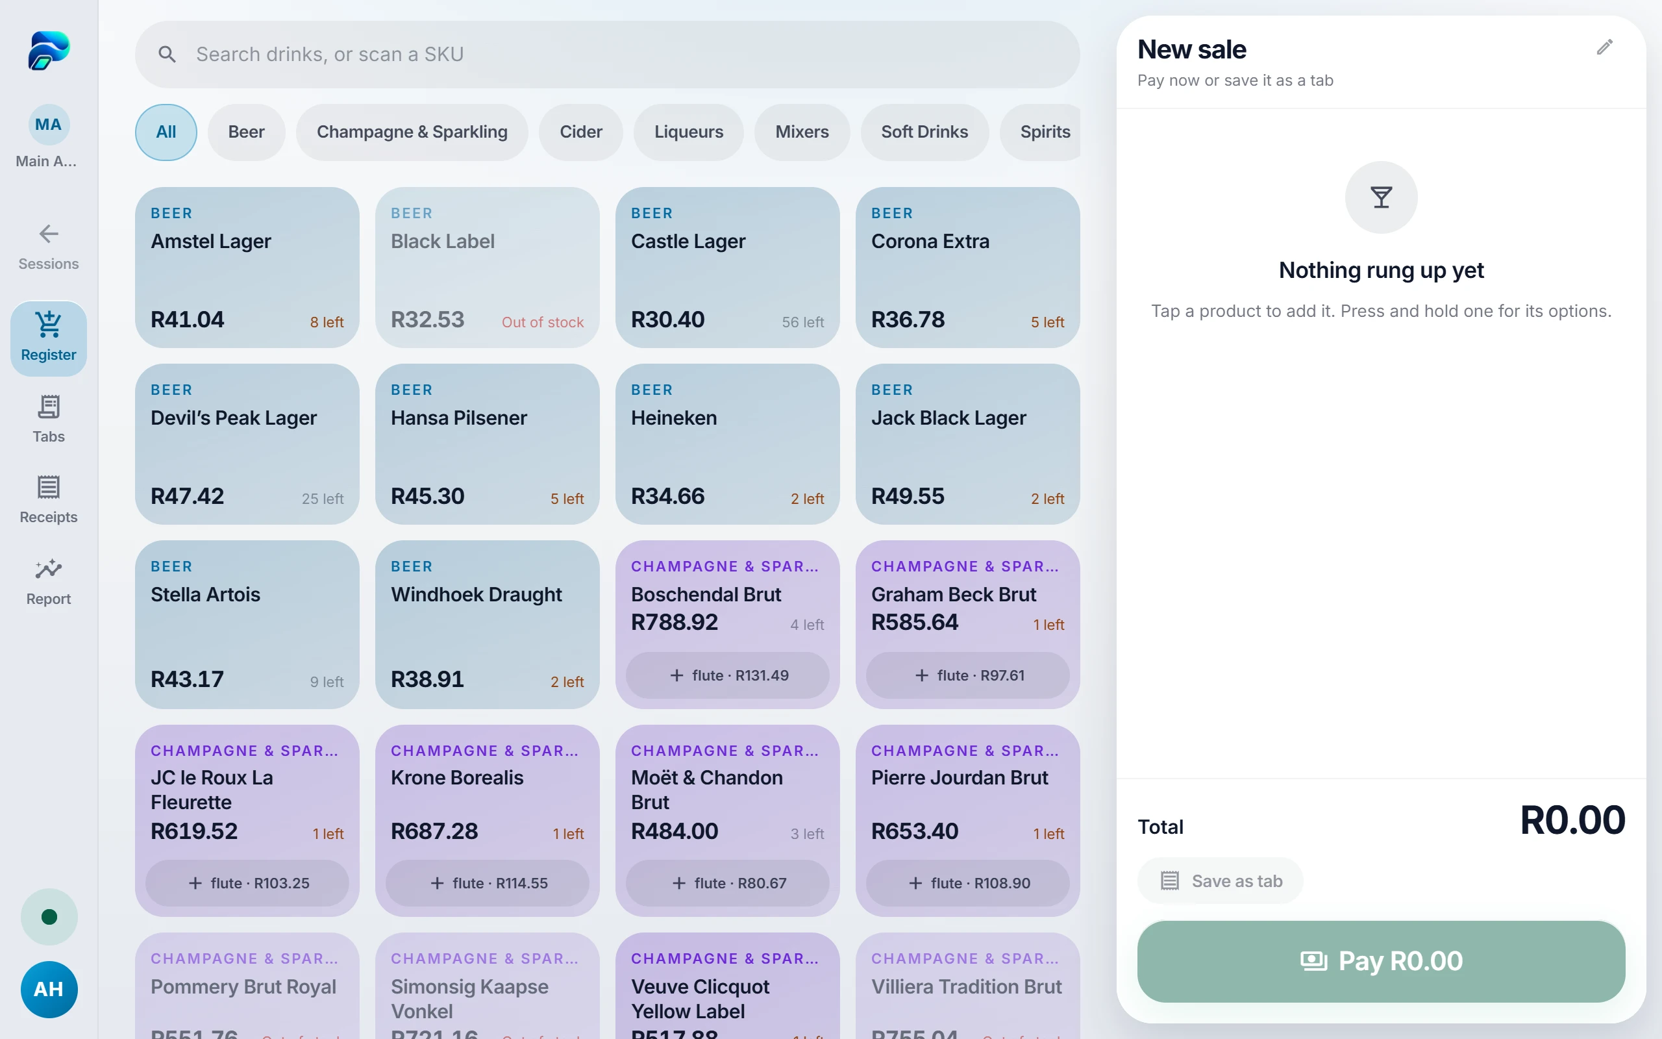This screenshot has width=1662, height=1039.
Task: Tap the Villiera Tradition Brut card
Action: 968,987
